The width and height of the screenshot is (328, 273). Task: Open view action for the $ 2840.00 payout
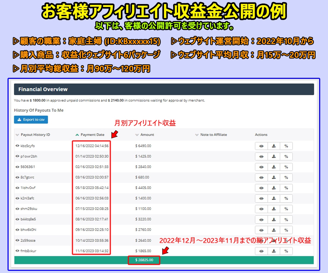[x=261, y=167]
